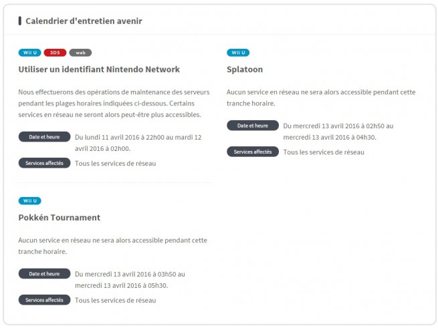Viewport: 438px width, 328px height.
Task: Click "Services affectés" label under Nintendo Network
Action: (x=44, y=163)
